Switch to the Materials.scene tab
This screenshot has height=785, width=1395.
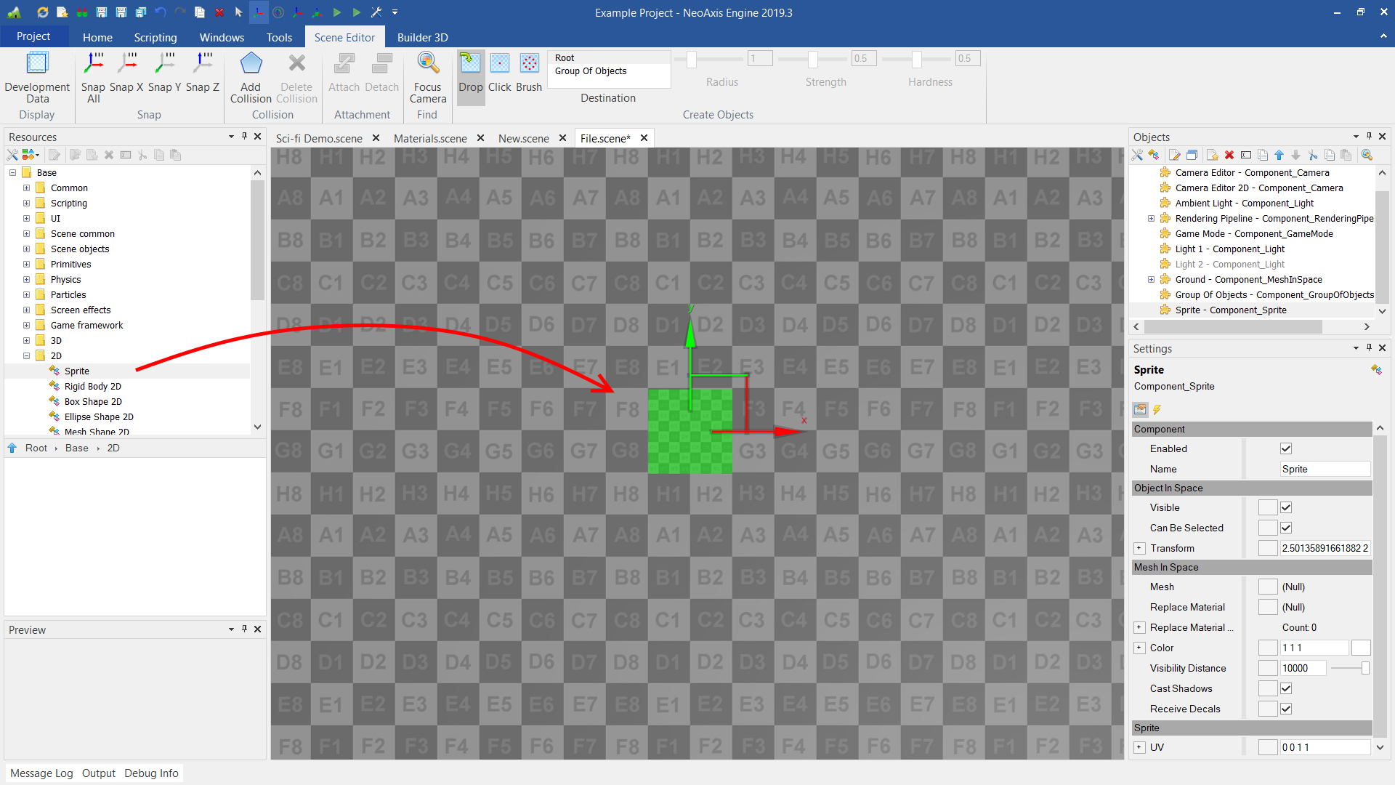(x=430, y=138)
